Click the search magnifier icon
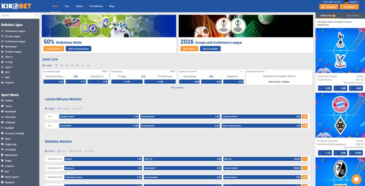 click(37, 15)
